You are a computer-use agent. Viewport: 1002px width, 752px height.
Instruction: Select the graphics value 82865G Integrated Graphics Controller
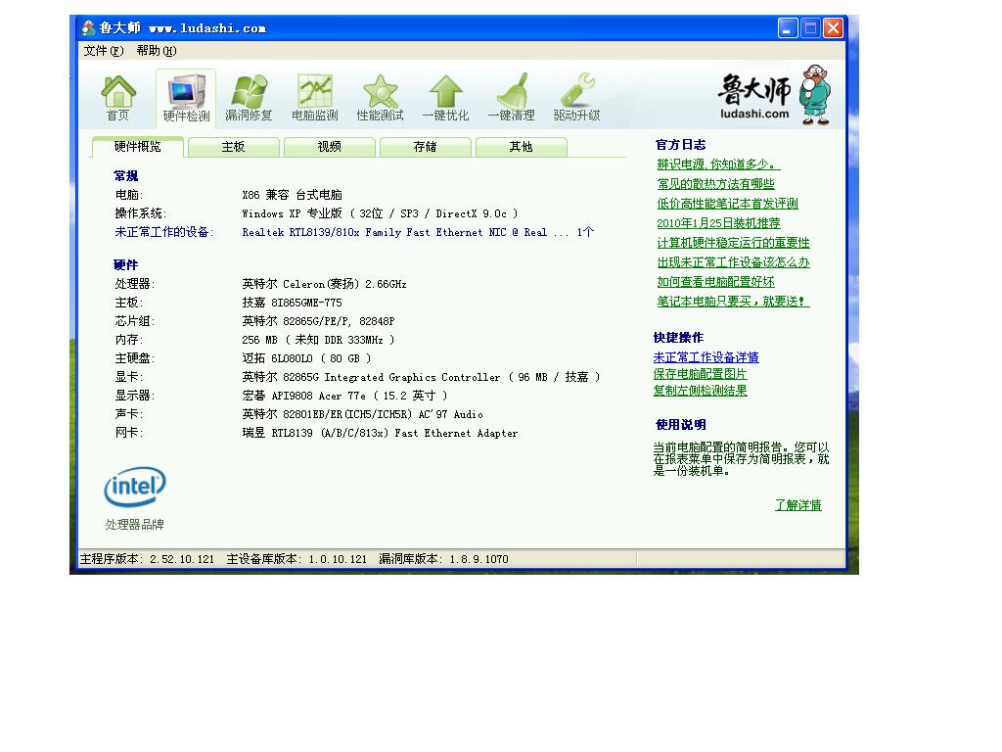(421, 377)
